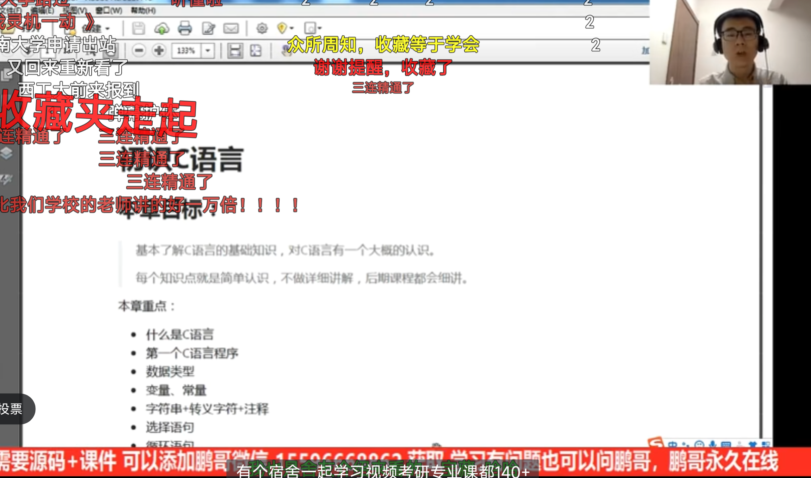Click the email envelope icon
This screenshot has width=811, height=478.
click(x=231, y=28)
